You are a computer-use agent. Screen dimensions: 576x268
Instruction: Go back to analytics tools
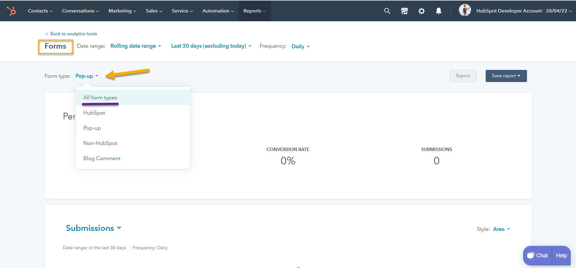coord(71,34)
